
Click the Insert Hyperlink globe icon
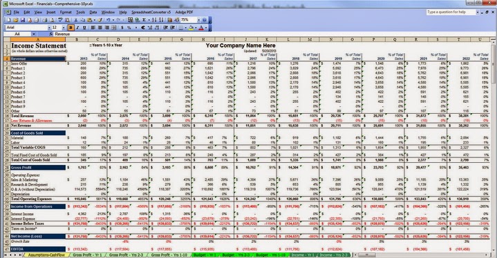point(138,20)
